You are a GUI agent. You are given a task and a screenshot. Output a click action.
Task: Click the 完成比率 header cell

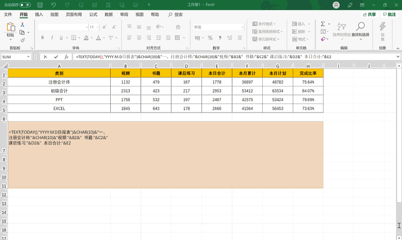(308, 73)
